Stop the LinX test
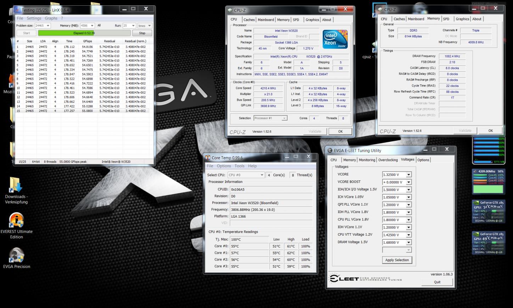The width and height of the screenshot is (513, 308). point(142,33)
